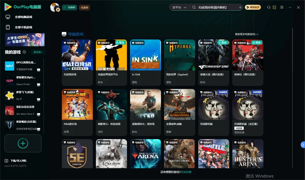Focus the game search input field
This screenshot has width=305, height=180.
217,7
